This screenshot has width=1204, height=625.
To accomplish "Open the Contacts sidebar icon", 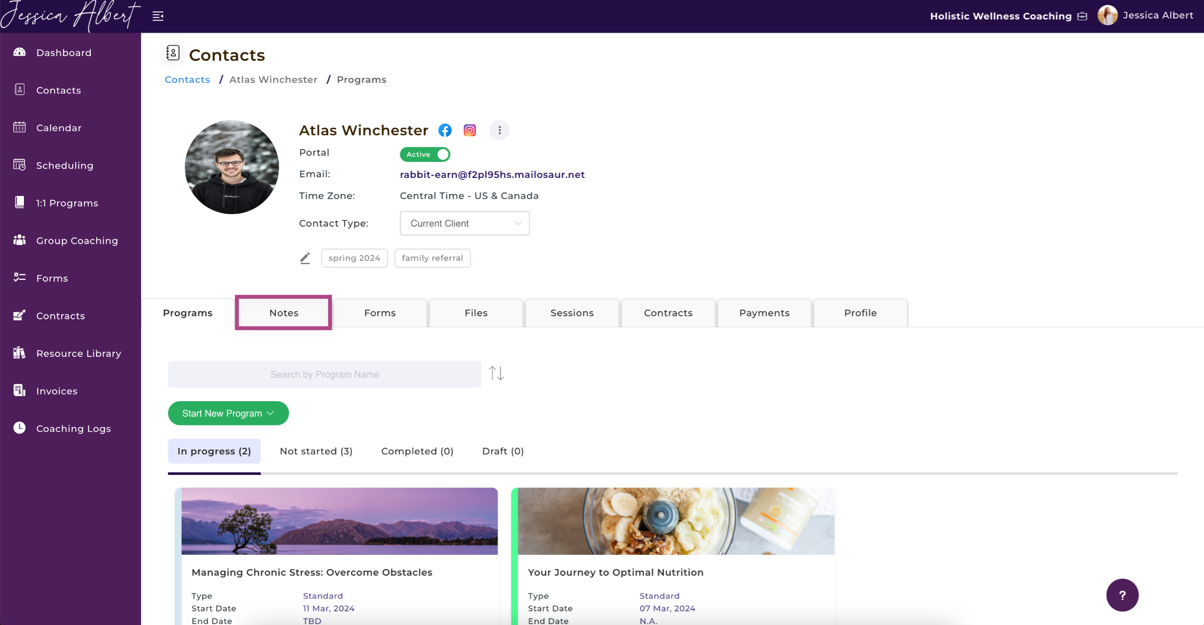I will 20,90.
